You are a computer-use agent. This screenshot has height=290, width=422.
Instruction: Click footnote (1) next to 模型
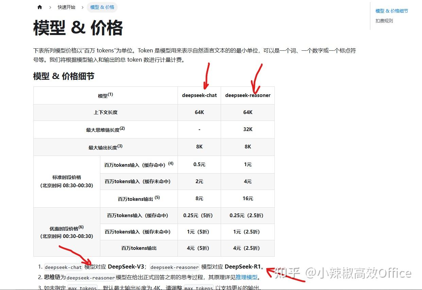[x=111, y=93]
